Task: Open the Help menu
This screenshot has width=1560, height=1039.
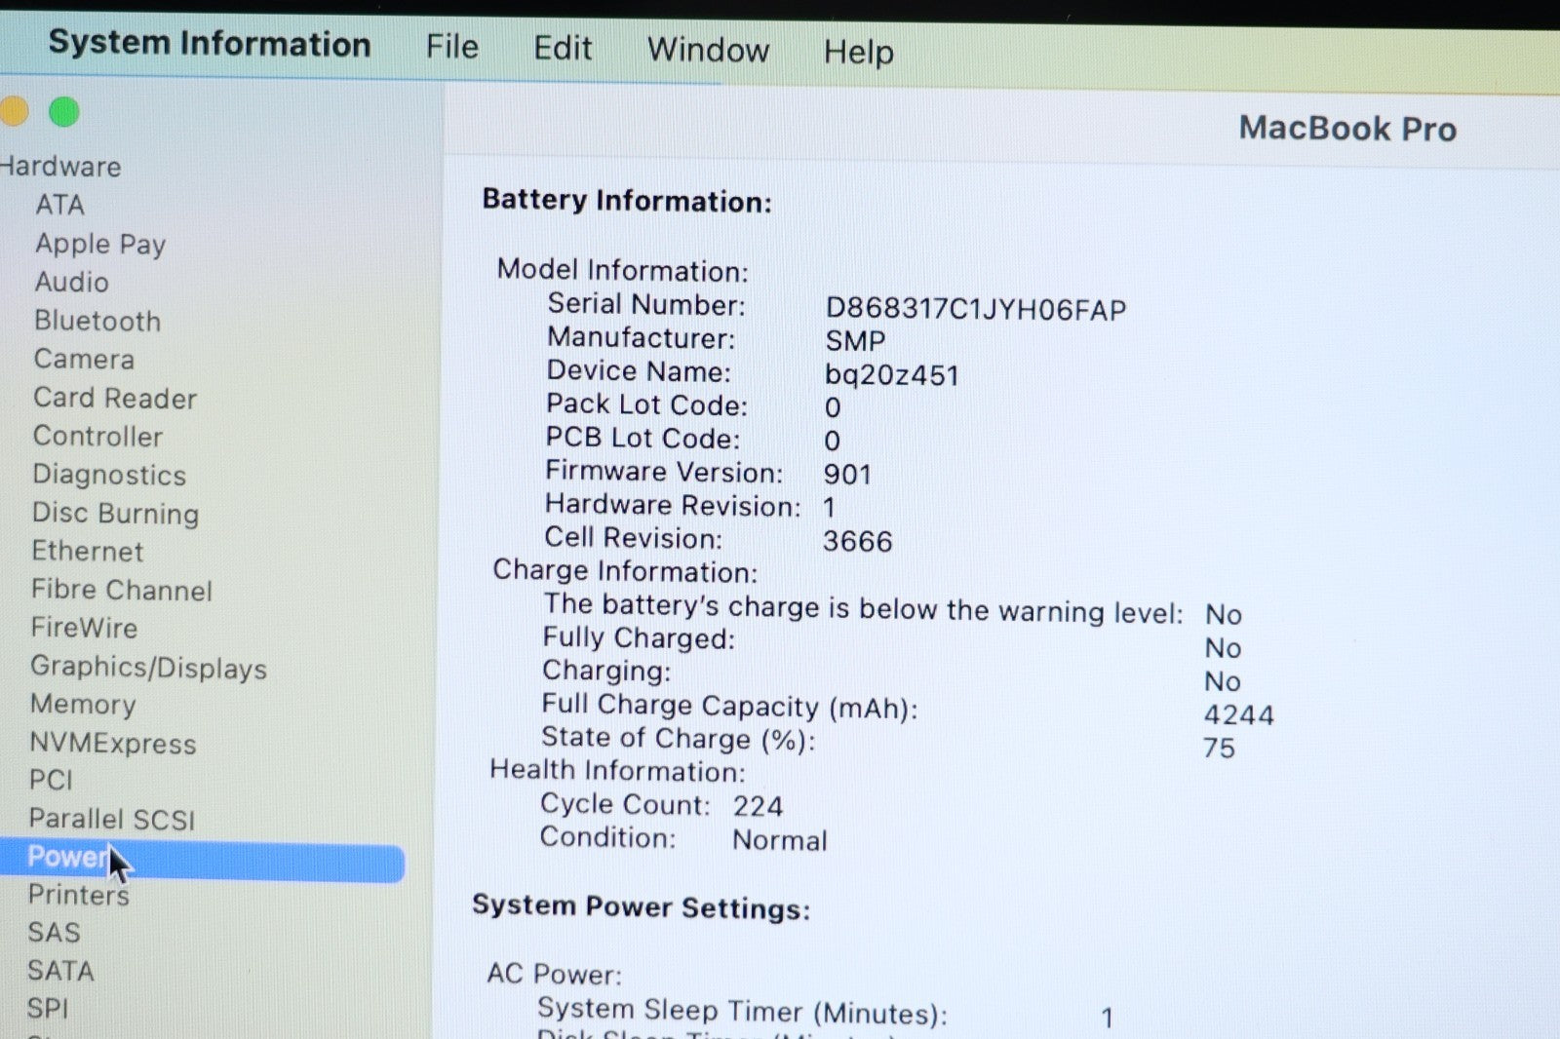Action: tap(858, 52)
